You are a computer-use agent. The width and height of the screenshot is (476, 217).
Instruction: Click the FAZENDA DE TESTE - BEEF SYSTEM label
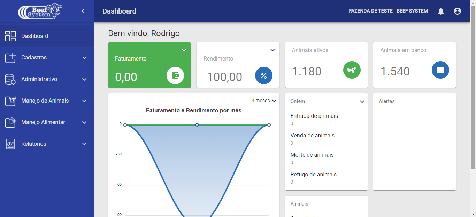pyautogui.click(x=388, y=11)
